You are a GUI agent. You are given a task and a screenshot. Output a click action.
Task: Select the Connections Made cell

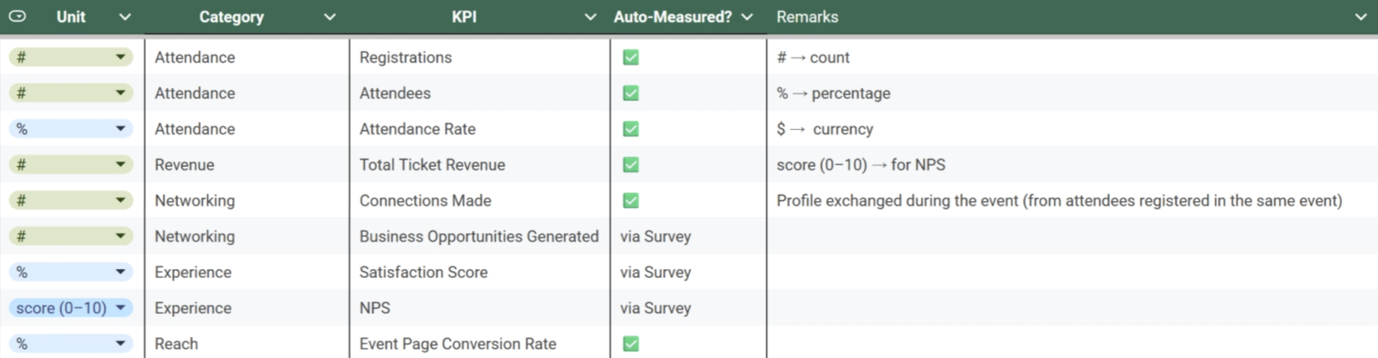pyautogui.click(x=480, y=201)
